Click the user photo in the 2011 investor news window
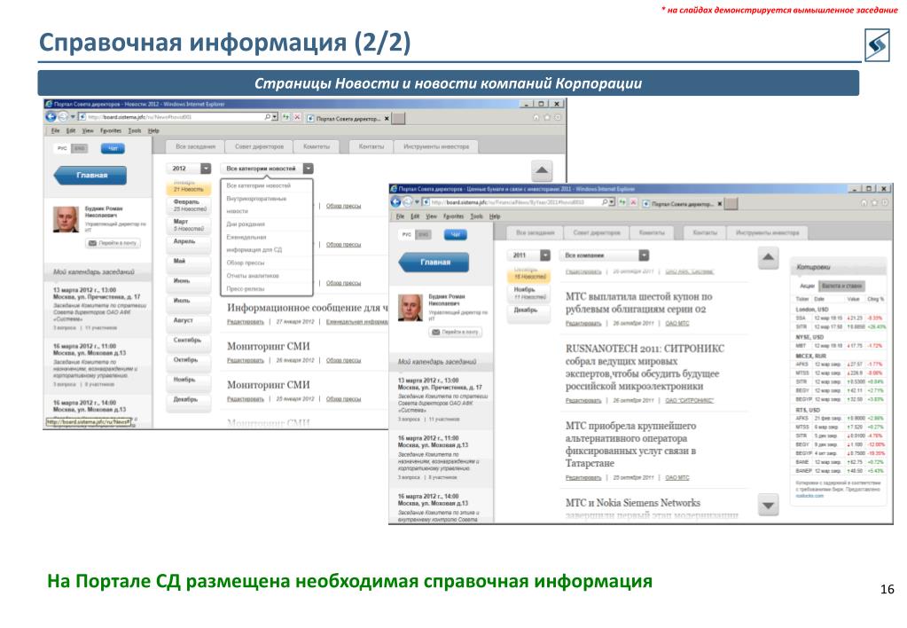The width and height of the screenshot is (907, 628). [410, 308]
